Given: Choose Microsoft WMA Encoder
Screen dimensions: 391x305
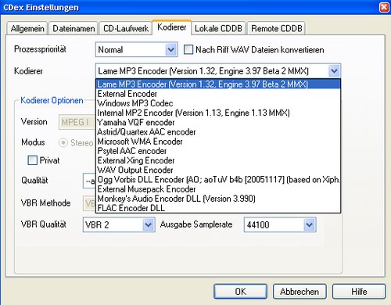Looking at the screenshot, I should click(x=218, y=142).
